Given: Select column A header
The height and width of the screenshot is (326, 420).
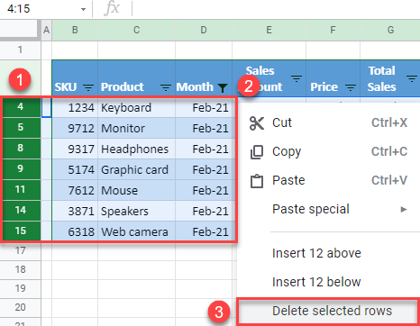Looking at the screenshot, I should [x=46, y=30].
